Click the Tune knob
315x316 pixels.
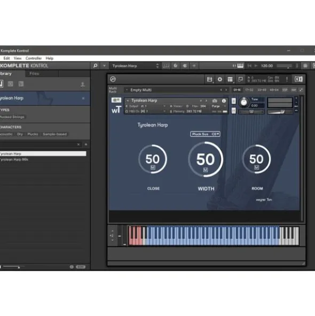244,102
